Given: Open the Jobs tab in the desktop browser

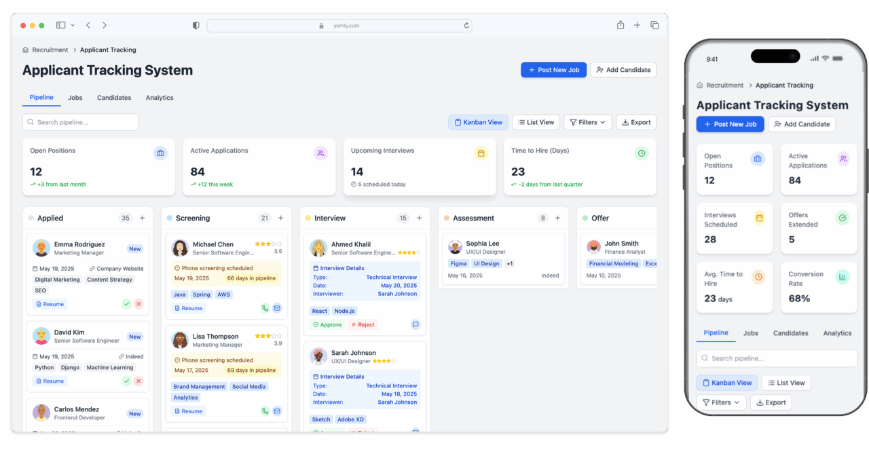Looking at the screenshot, I should [75, 98].
